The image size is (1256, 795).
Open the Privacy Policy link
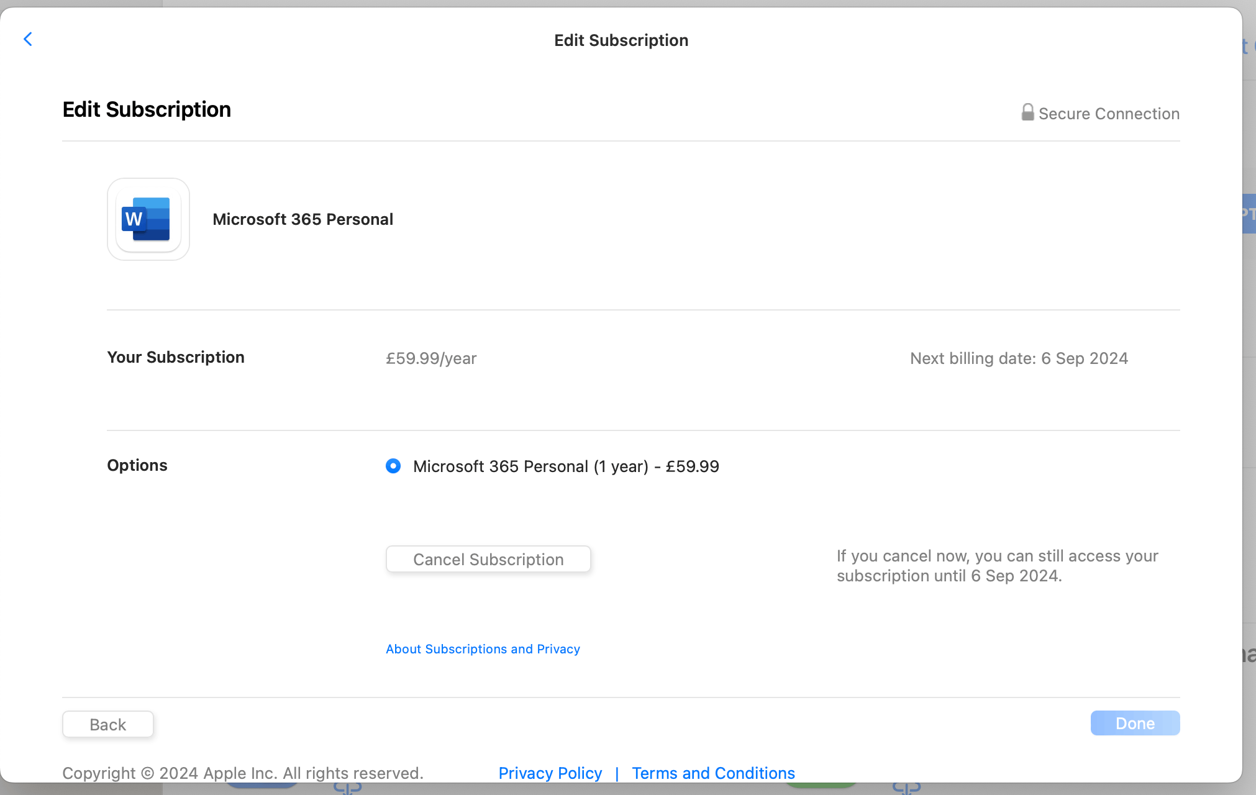tap(550, 773)
